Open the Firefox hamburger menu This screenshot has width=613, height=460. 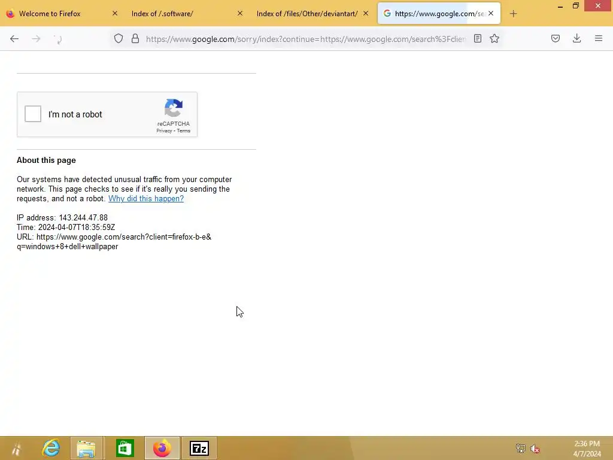point(599,38)
